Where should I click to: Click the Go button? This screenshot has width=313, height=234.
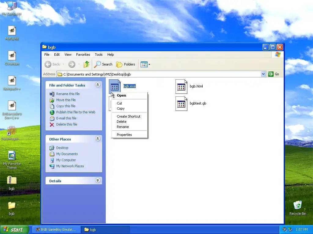tap(274, 74)
